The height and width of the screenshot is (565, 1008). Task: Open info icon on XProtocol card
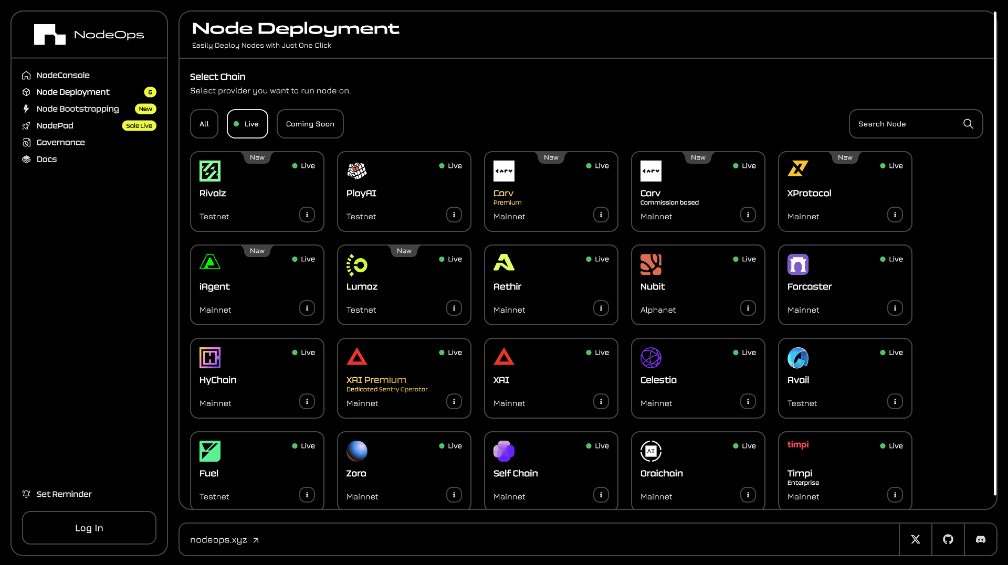pyautogui.click(x=895, y=215)
